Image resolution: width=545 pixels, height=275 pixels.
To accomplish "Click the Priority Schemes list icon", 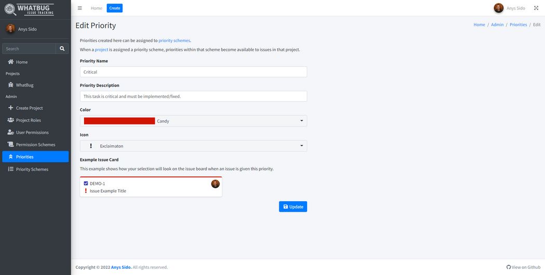I will [x=11, y=169].
